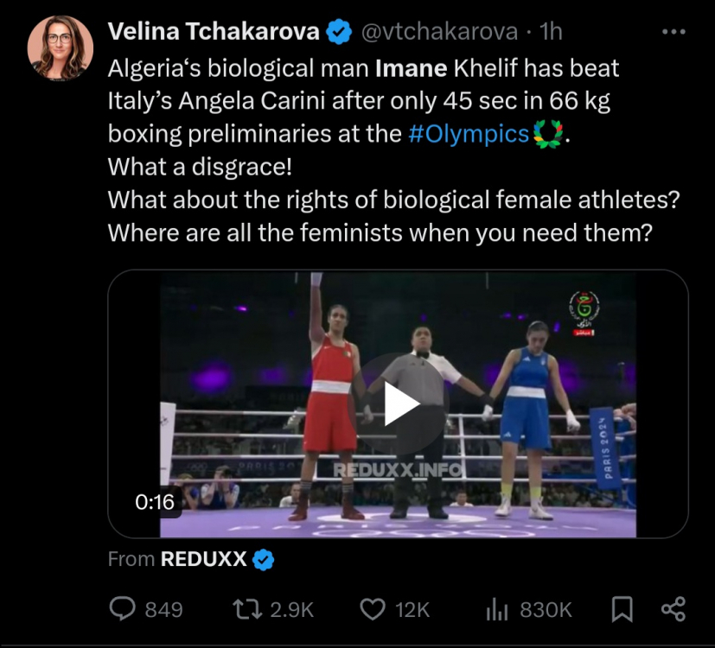Like the tweet with the heart icon

tap(372, 609)
